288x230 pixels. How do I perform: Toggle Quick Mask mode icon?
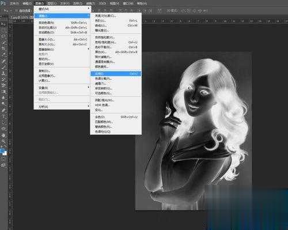point(3,159)
